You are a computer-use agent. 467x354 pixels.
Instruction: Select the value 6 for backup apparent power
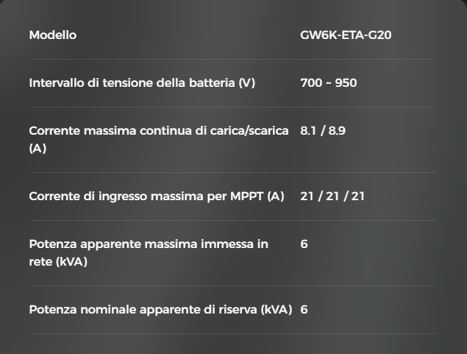tap(304, 310)
